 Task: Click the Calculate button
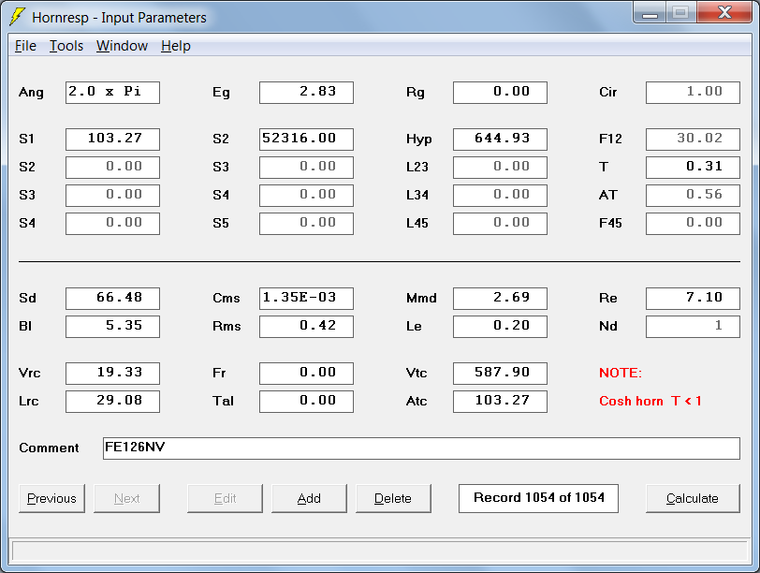pos(693,498)
